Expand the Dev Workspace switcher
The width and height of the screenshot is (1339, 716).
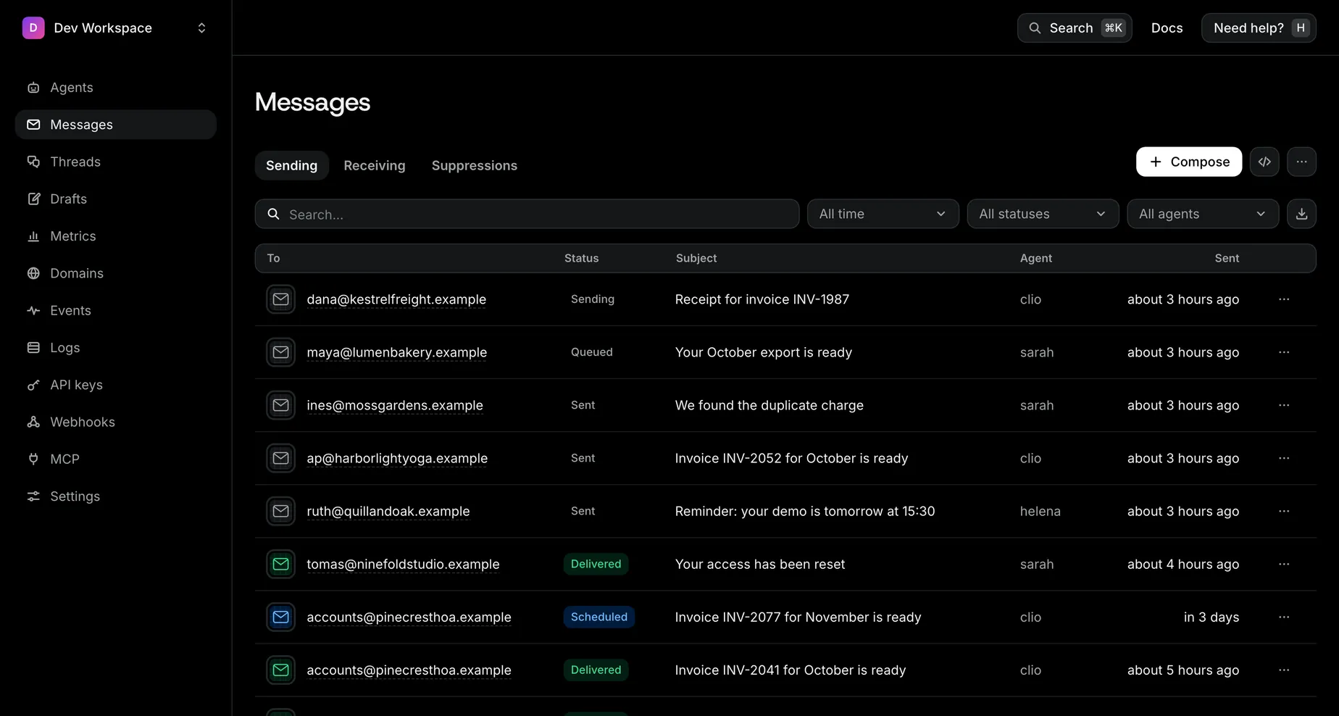click(x=115, y=28)
